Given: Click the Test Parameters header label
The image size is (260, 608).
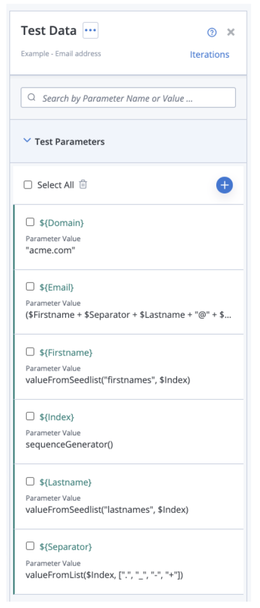Looking at the screenshot, I should coord(70,142).
